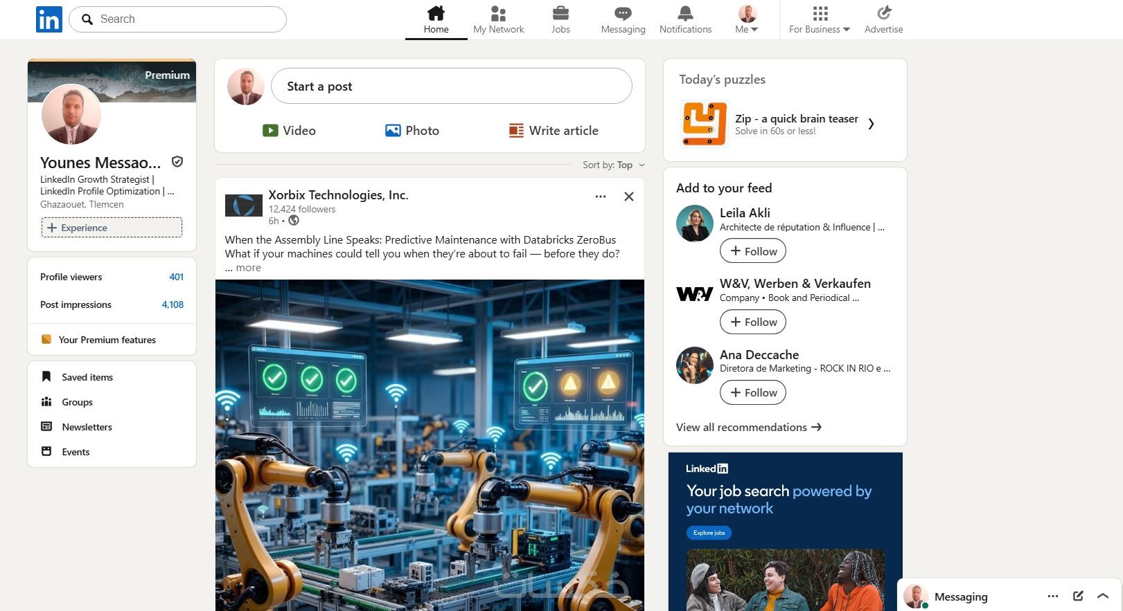Viewport: 1123px width, 611px height.
Task: Click the Premium features gold icon
Action: [x=46, y=339]
